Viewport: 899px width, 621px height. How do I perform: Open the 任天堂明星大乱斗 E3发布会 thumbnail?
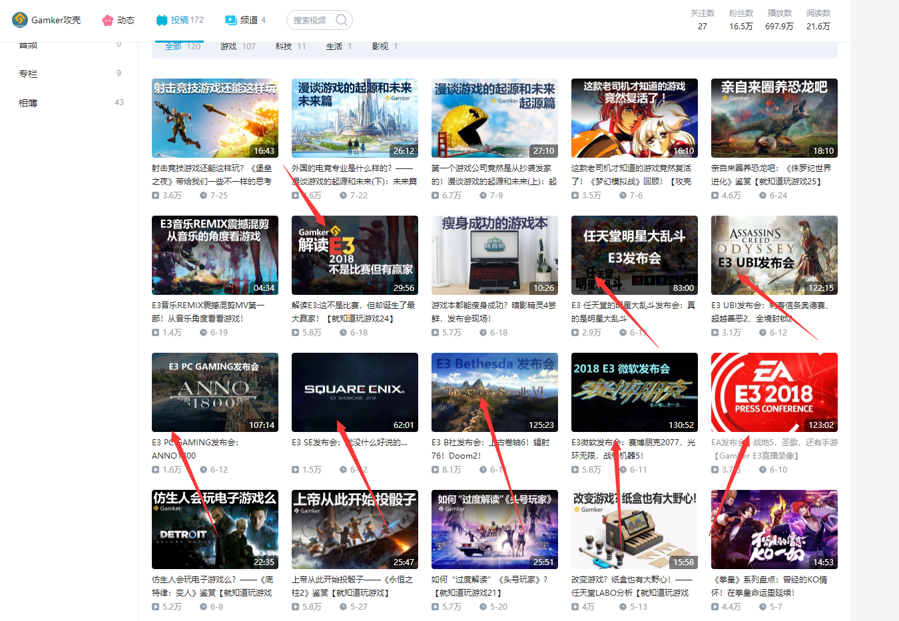635,256
